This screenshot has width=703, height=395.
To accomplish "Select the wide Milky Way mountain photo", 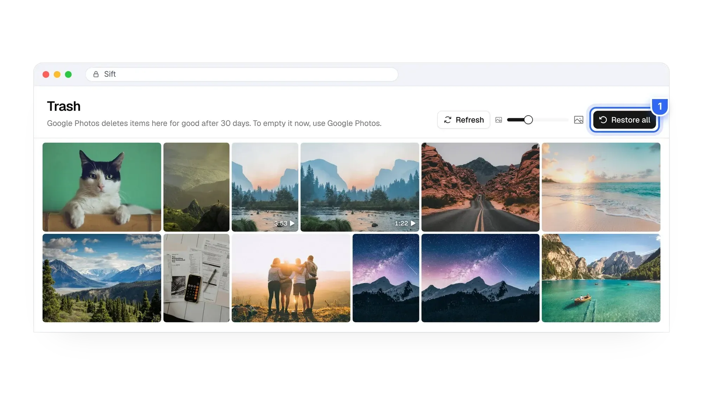I will click(x=481, y=278).
